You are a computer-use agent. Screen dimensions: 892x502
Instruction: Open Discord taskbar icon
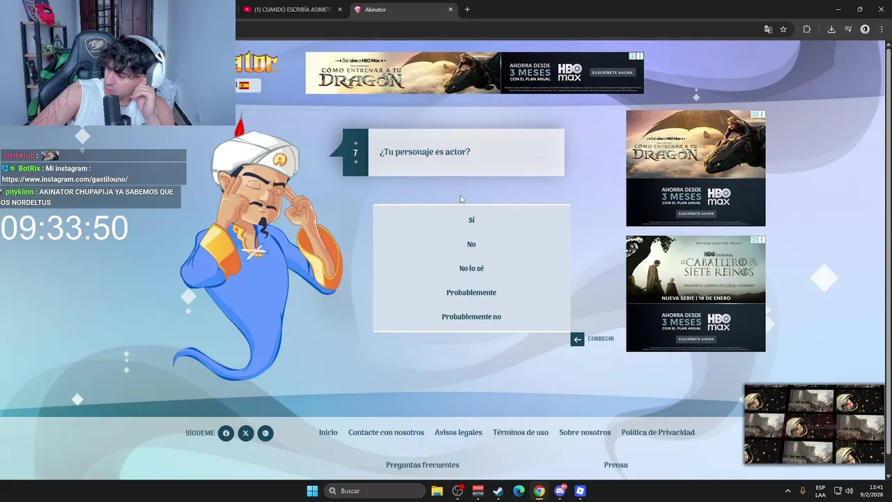(560, 491)
